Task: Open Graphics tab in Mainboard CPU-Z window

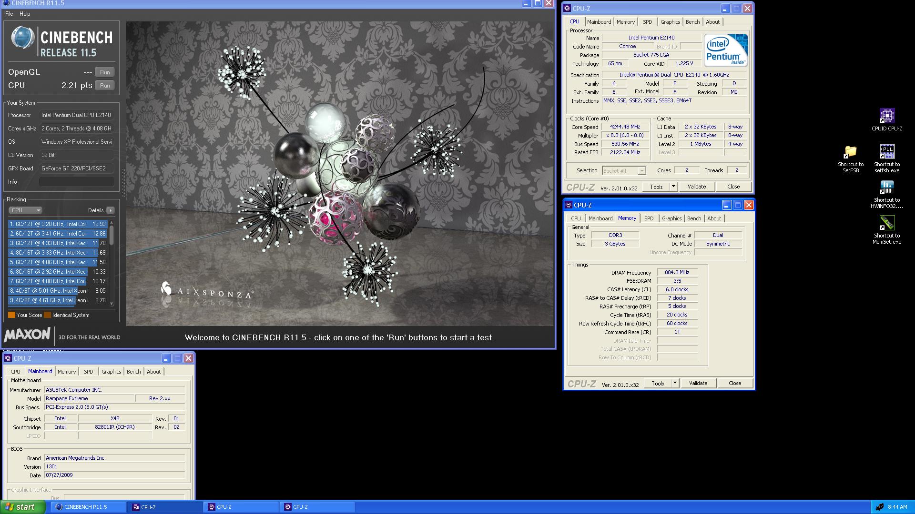Action: (x=111, y=372)
